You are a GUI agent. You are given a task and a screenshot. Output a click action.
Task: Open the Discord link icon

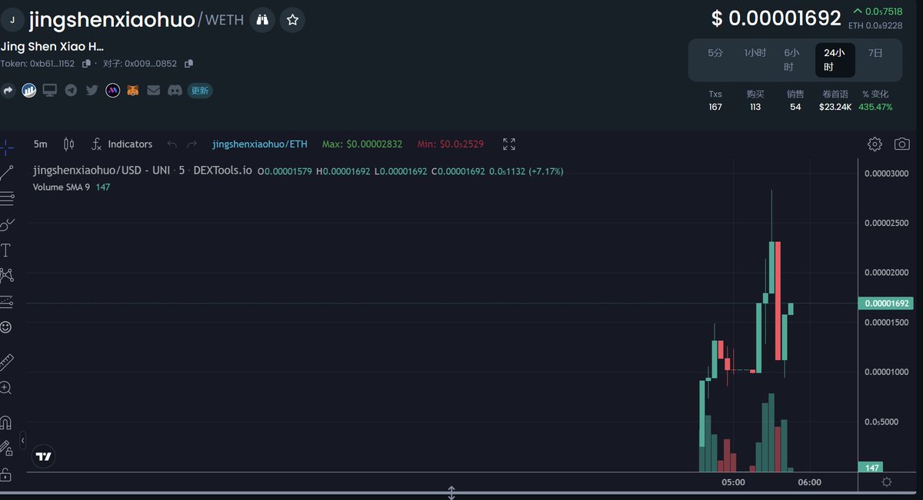[175, 91]
